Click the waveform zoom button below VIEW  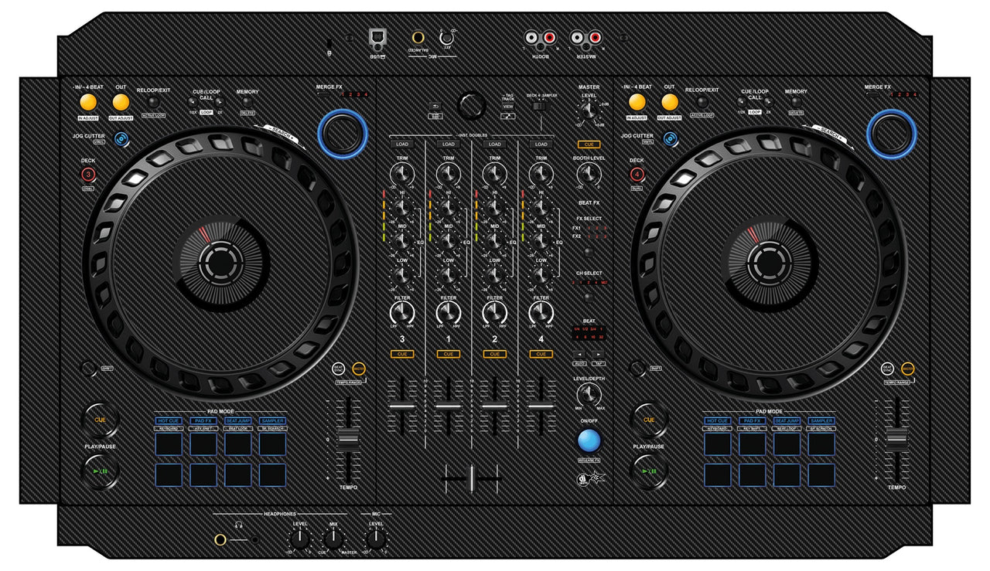[507, 116]
